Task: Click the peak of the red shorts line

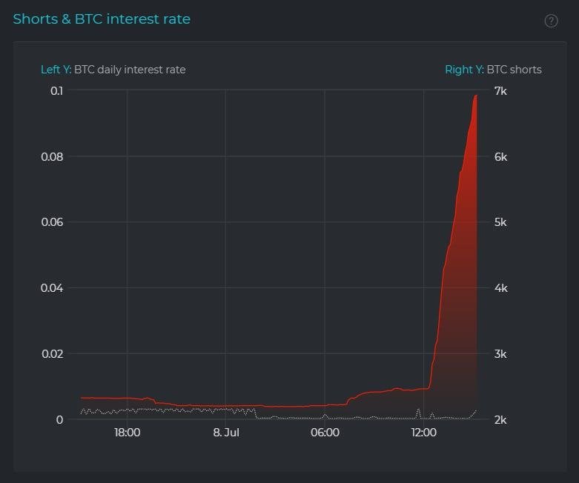Action: click(x=476, y=96)
